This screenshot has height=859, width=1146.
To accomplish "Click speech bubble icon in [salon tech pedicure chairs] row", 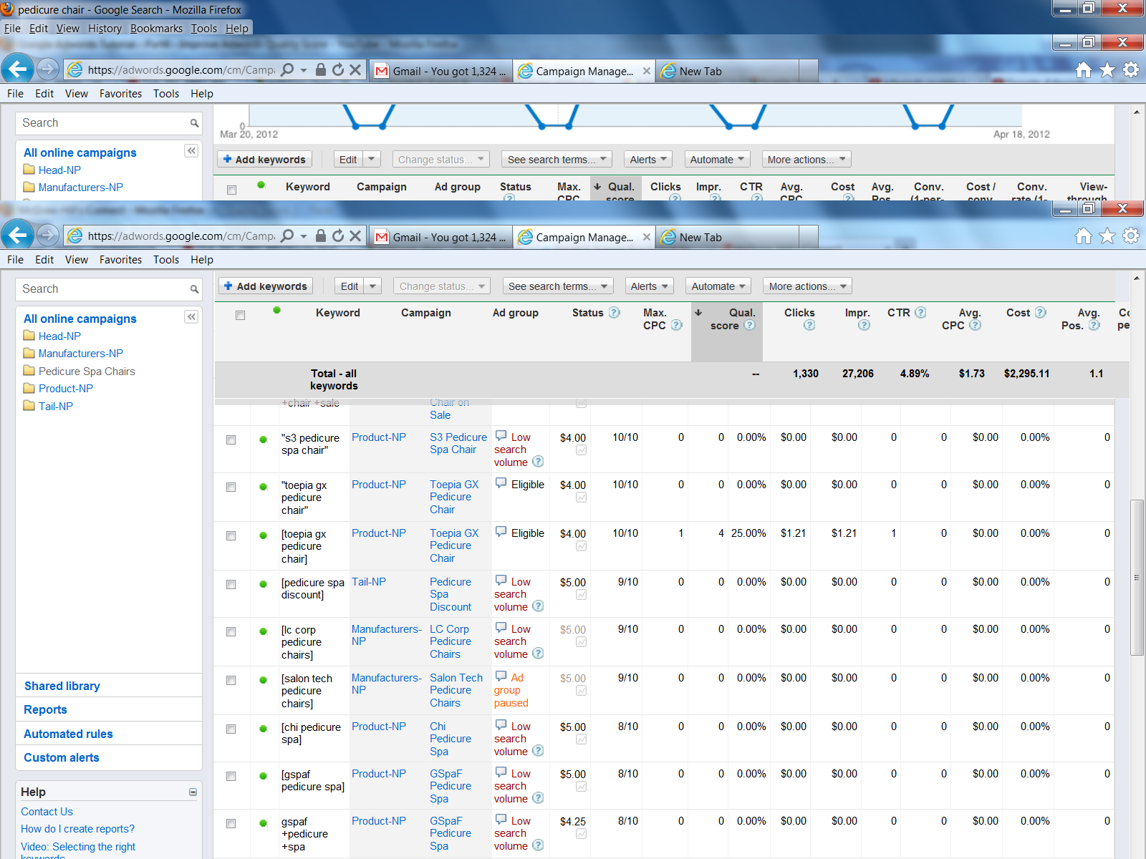I will pos(501,676).
